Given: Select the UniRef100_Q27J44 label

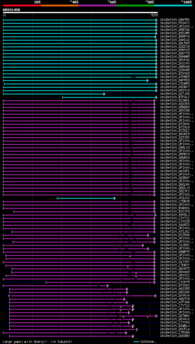Looking at the screenshot, I should pos(175,94).
